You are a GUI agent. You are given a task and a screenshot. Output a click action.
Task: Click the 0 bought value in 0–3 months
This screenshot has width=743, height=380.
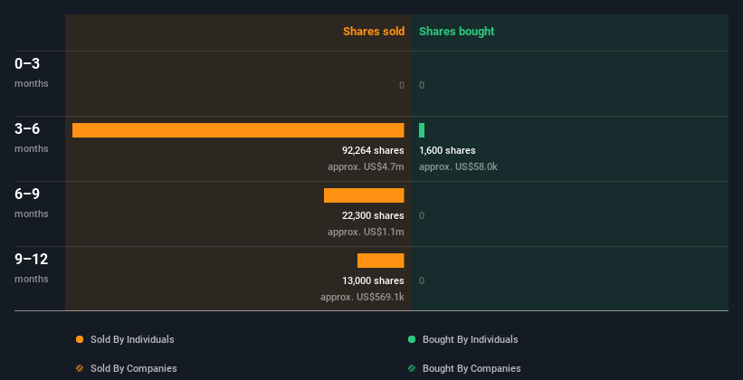[x=422, y=85]
